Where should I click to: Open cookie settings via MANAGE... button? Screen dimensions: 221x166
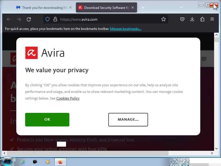(x=128, y=120)
